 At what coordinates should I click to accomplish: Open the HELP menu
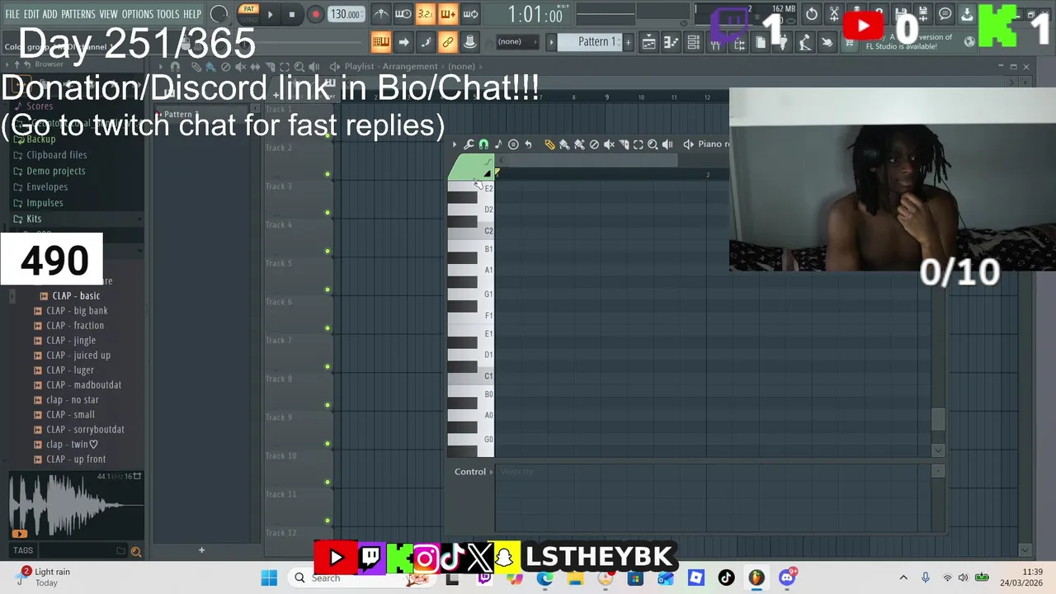point(192,14)
